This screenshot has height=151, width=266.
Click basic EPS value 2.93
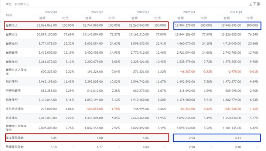pos(192,138)
